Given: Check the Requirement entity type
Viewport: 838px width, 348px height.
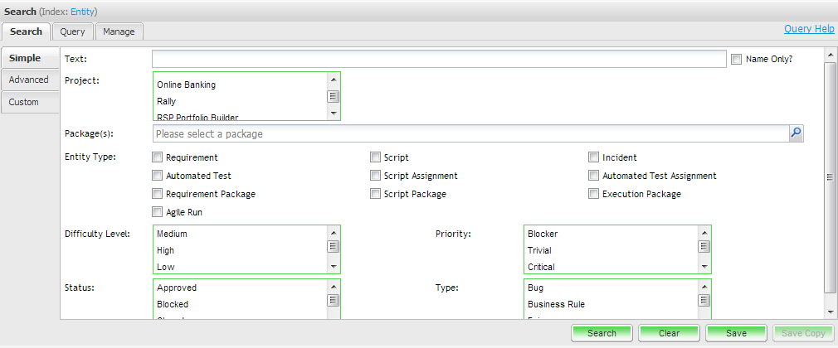Looking at the screenshot, I should click(x=158, y=157).
